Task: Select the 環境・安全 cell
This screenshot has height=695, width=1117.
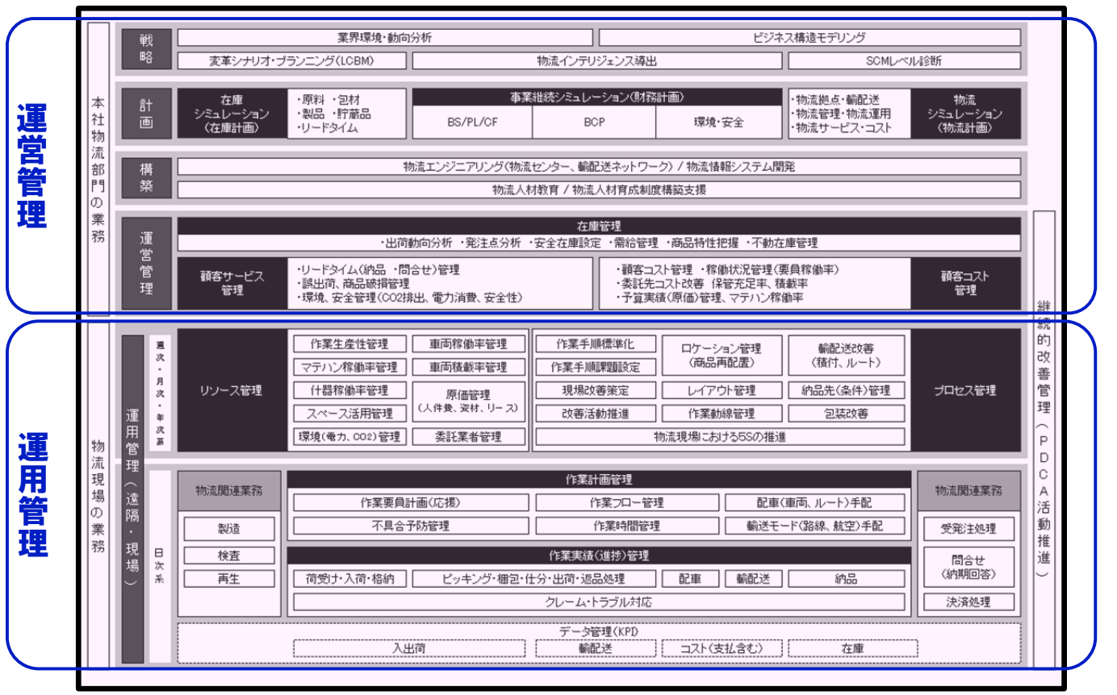Action: 719,123
